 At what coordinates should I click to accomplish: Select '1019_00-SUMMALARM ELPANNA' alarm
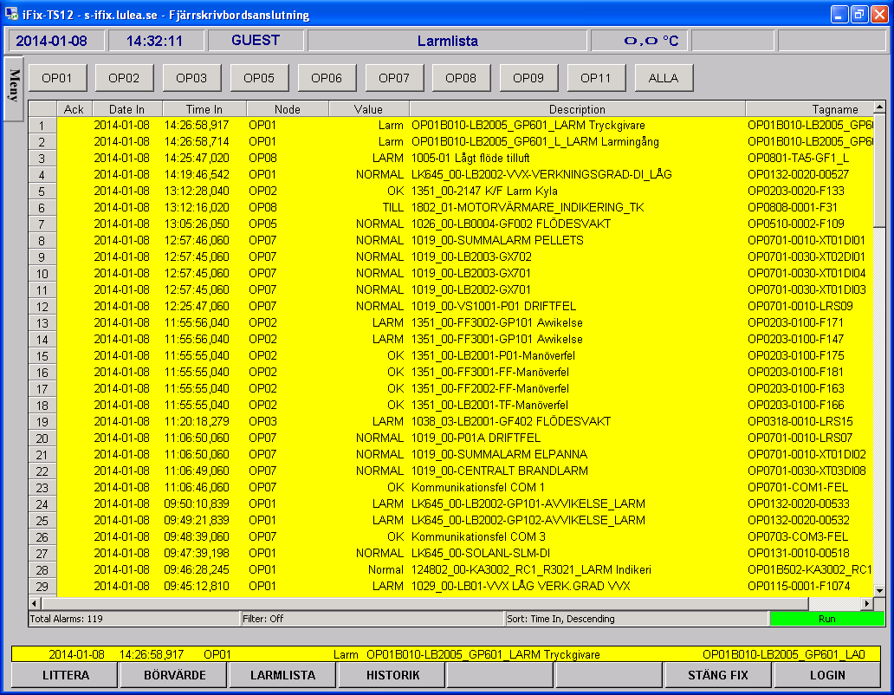coord(450,454)
